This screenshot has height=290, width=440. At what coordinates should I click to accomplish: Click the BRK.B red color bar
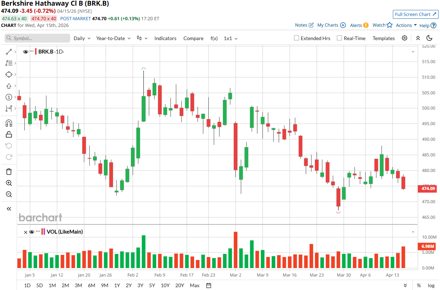pos(35,52)
